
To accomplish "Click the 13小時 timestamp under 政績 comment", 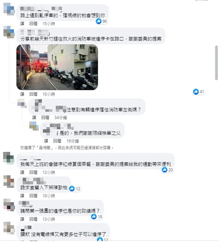I will [49, 219].
